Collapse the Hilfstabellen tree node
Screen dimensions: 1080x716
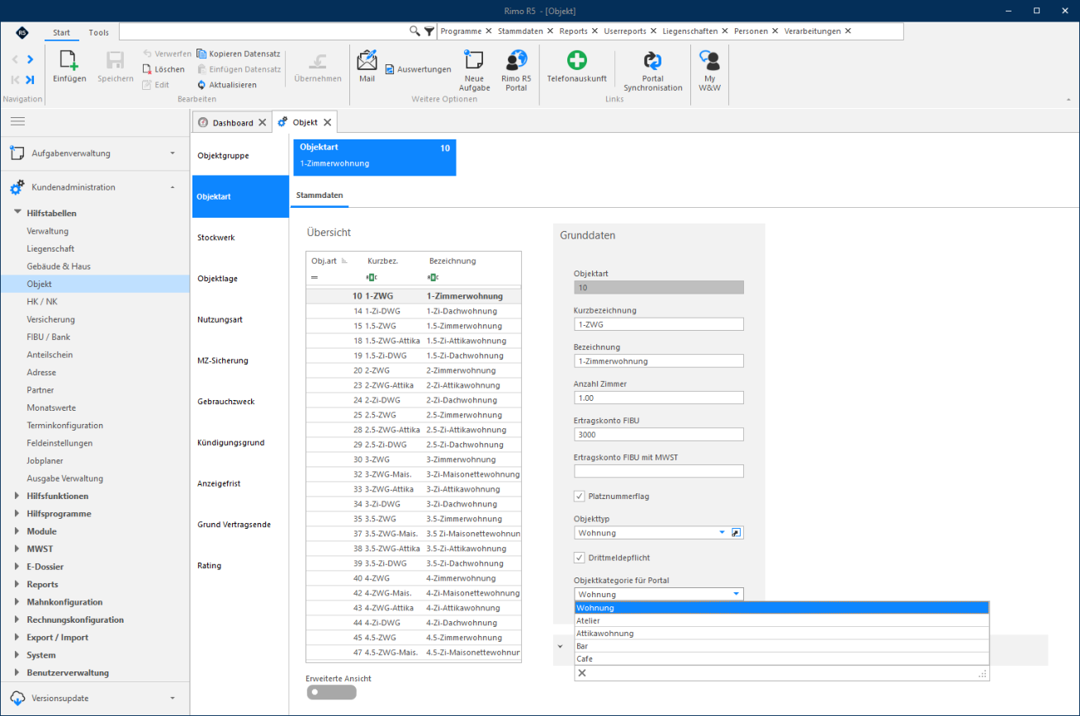click(x=18, y=213)
